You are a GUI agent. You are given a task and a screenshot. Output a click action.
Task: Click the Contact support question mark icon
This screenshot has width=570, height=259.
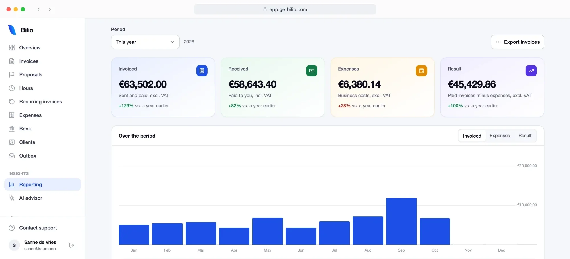[12, 228]
